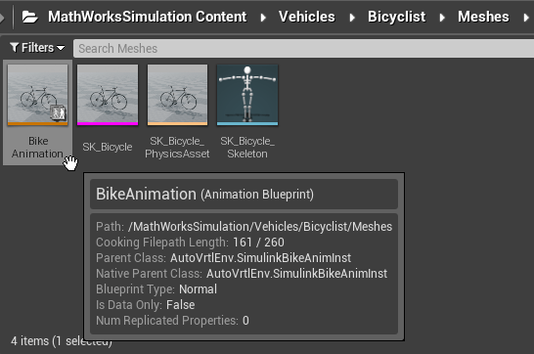Open MathWorksSimulation Content breadcrumb
Viewport: 534px width, 354px height.
tap(147, 17)
